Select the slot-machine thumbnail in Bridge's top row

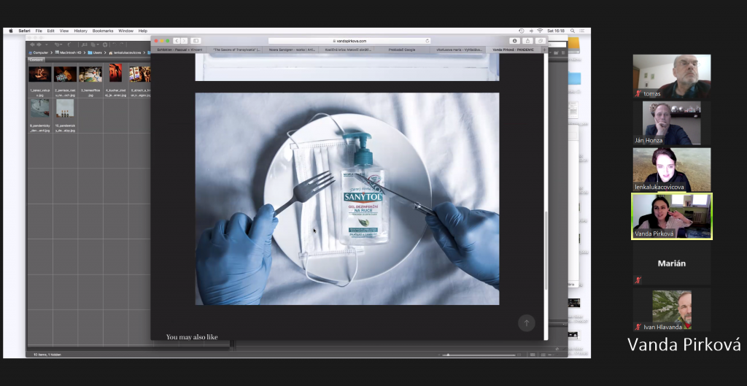[140, 74]
